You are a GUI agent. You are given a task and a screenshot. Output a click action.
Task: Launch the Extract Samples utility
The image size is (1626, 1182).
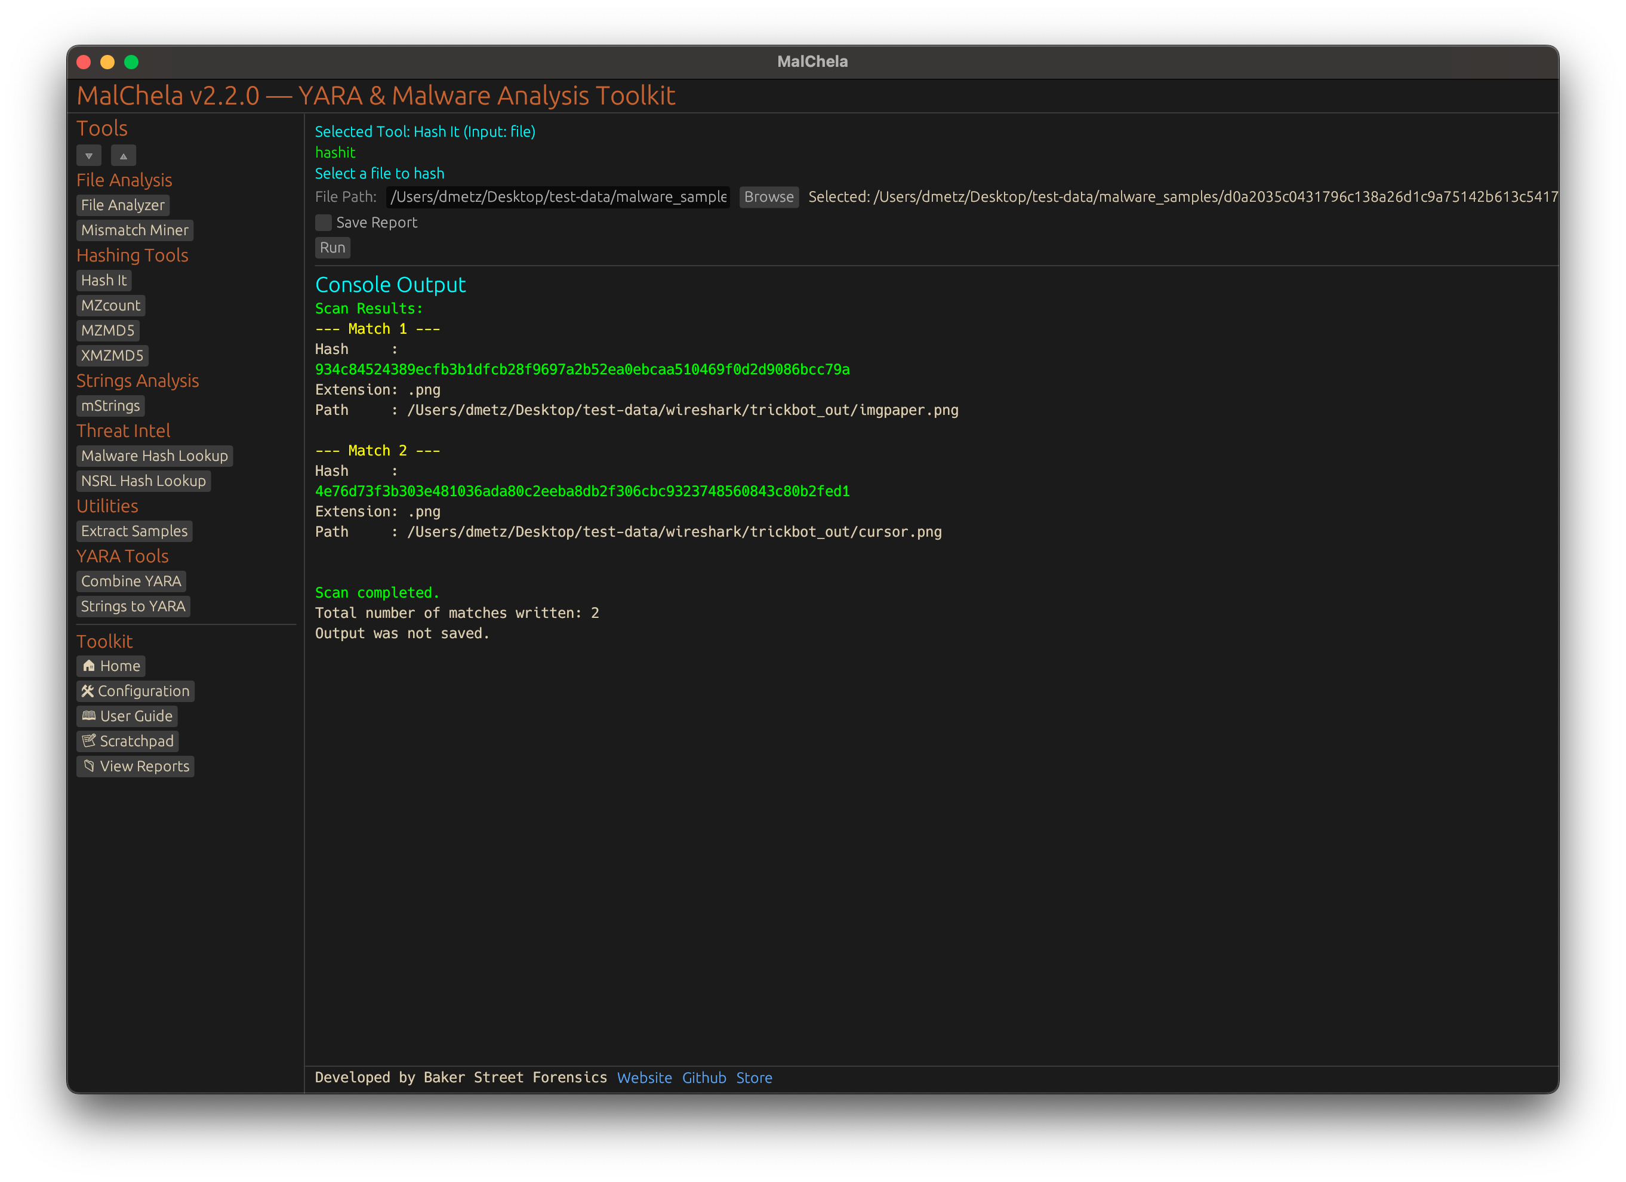click(134, 531)
